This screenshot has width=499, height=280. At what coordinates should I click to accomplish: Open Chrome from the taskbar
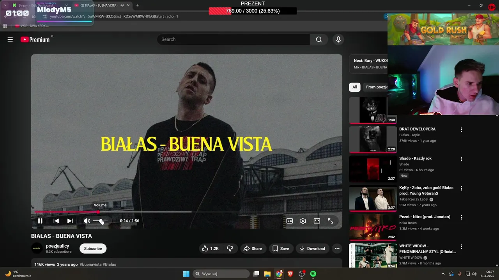(x=279, y=274)
